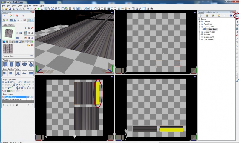Open a file using the folder toolbar icon
239x143 pixels.
[x=6, y=9]
